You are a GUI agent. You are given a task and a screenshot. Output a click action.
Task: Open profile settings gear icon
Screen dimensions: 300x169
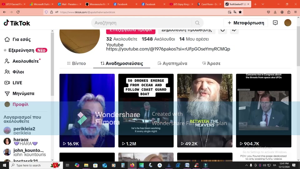pyautogui.click(x=222, y=30)
